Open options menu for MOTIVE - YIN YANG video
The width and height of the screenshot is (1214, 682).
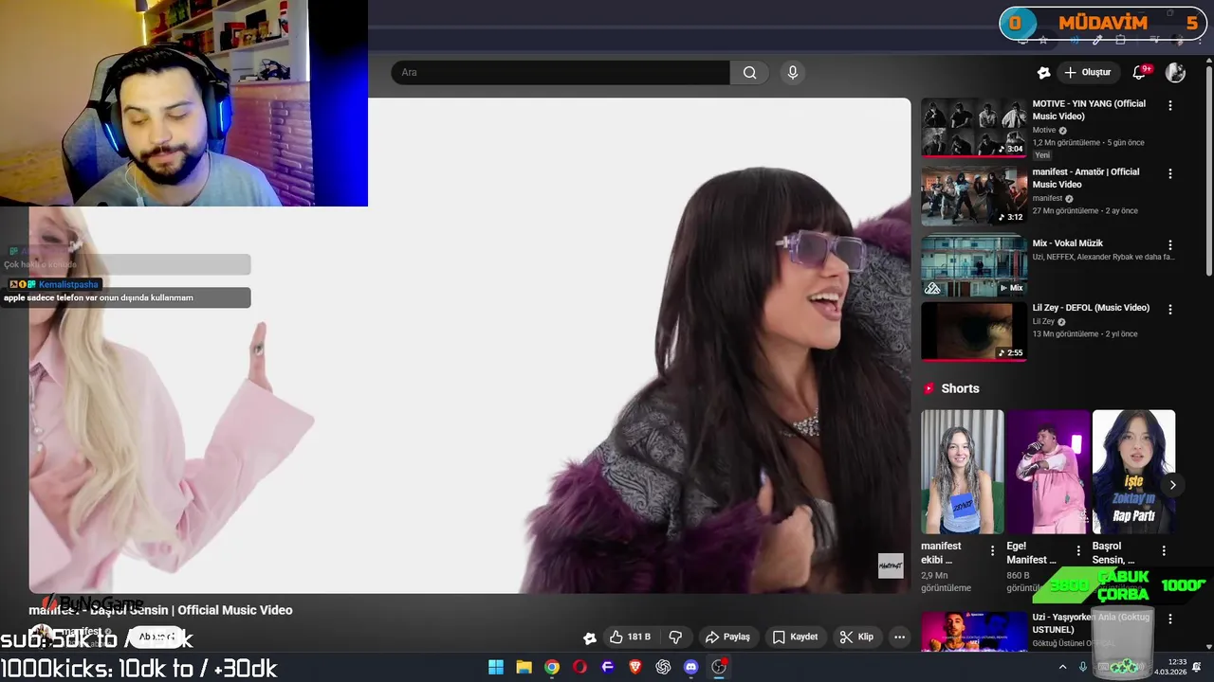pos(1170,106)
